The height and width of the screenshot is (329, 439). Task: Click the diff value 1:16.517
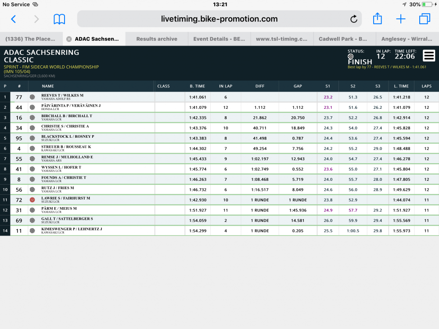click(260, 190)
